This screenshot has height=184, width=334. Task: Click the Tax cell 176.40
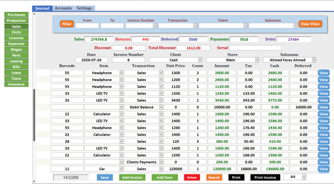tap(248, 128)
